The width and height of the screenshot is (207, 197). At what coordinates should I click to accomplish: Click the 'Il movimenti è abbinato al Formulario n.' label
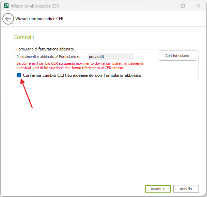(x=50, y=57)
